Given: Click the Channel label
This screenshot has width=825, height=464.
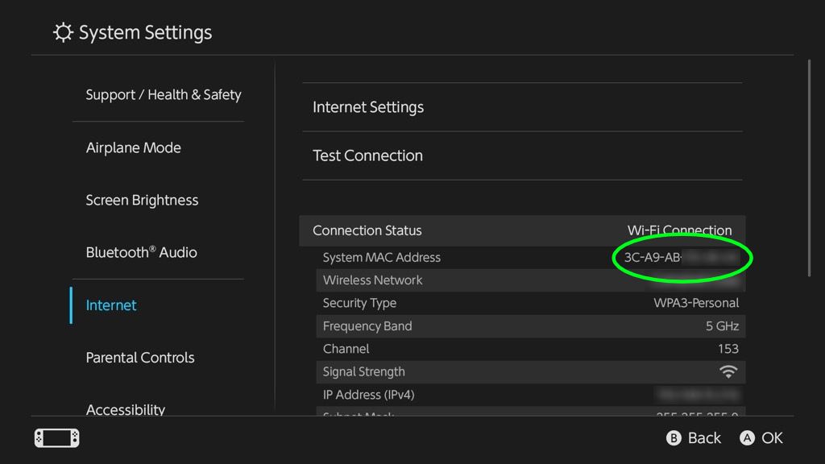Looking at the screenshot, I should click(346, 349).
